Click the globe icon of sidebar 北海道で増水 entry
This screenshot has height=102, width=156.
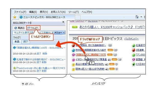point(14,59)
